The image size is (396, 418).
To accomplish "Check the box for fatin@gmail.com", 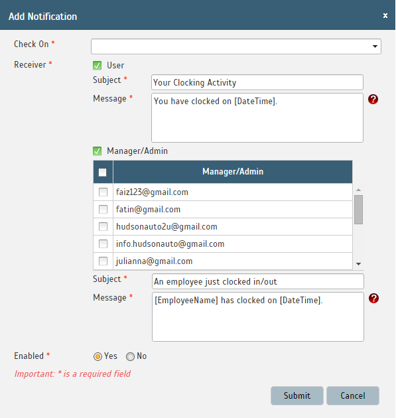I will pyautogui.click(x=103, y=210).
